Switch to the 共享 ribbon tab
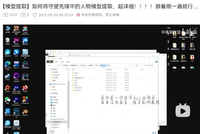200x134 pixels. click(x=62, y=62)
